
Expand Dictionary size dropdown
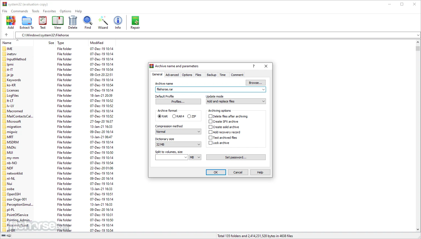click(178, 144)
